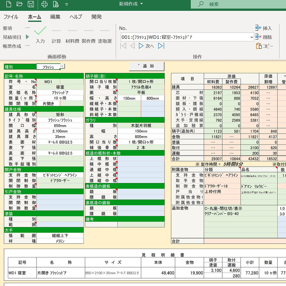
Task: Open file with the folder icon
Action: click(x=20, y=4)
